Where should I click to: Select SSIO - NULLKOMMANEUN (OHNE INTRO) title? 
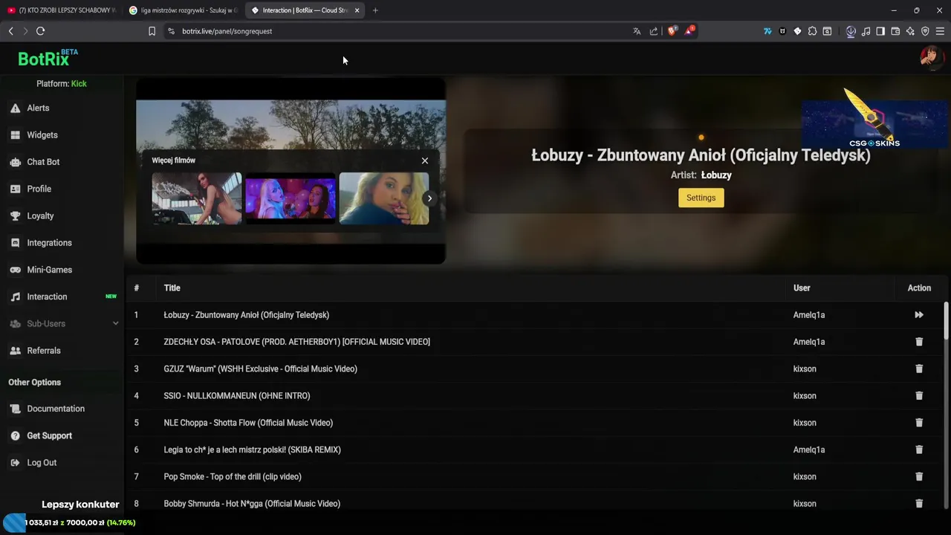[x=237, y=396]
